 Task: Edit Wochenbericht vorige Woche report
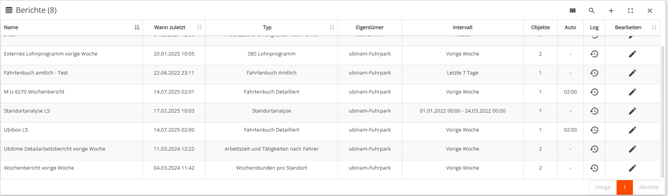click(x=632, y=168)
